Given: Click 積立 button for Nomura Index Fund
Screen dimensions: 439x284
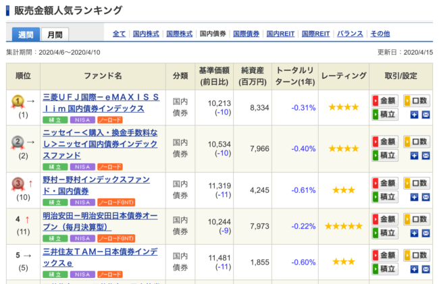Looking at the screenshot, I should click(384, 196).
